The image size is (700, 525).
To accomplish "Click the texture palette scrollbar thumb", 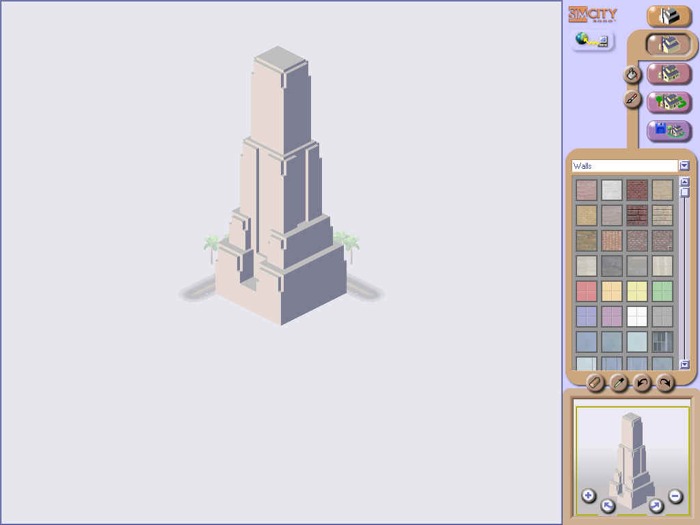I will [684, 192].
